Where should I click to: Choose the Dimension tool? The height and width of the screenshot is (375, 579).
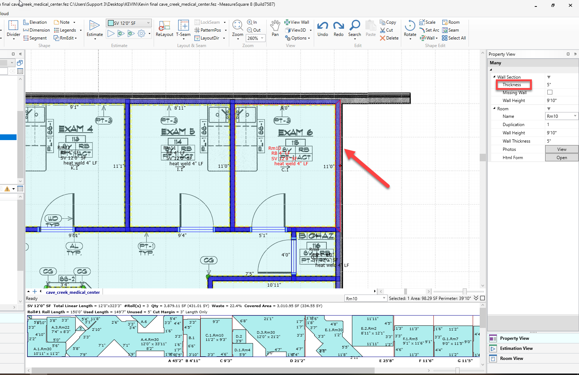coord(36,30)
